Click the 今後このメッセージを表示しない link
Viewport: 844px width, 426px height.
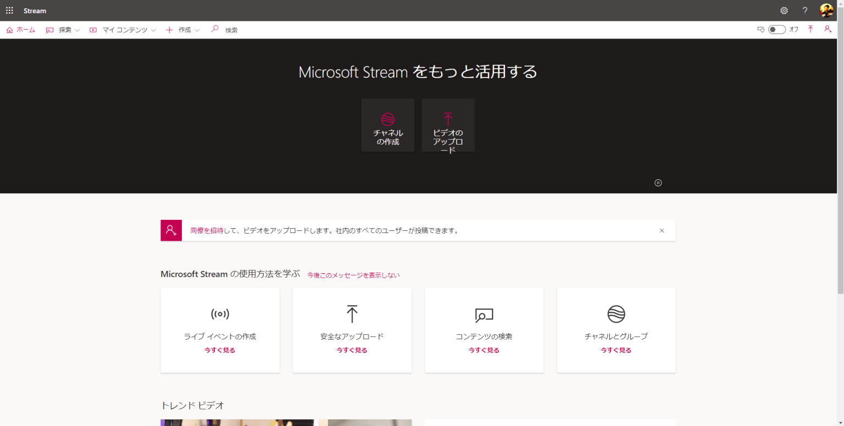[x=353, y=274]
